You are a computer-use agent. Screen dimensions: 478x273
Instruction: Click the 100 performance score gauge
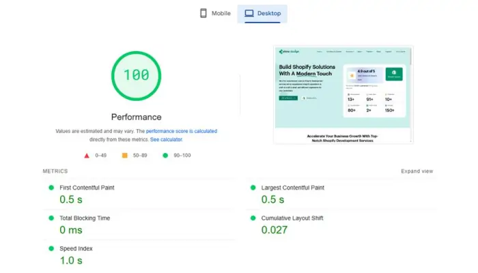pyautogui.click(x=136, y=75)
